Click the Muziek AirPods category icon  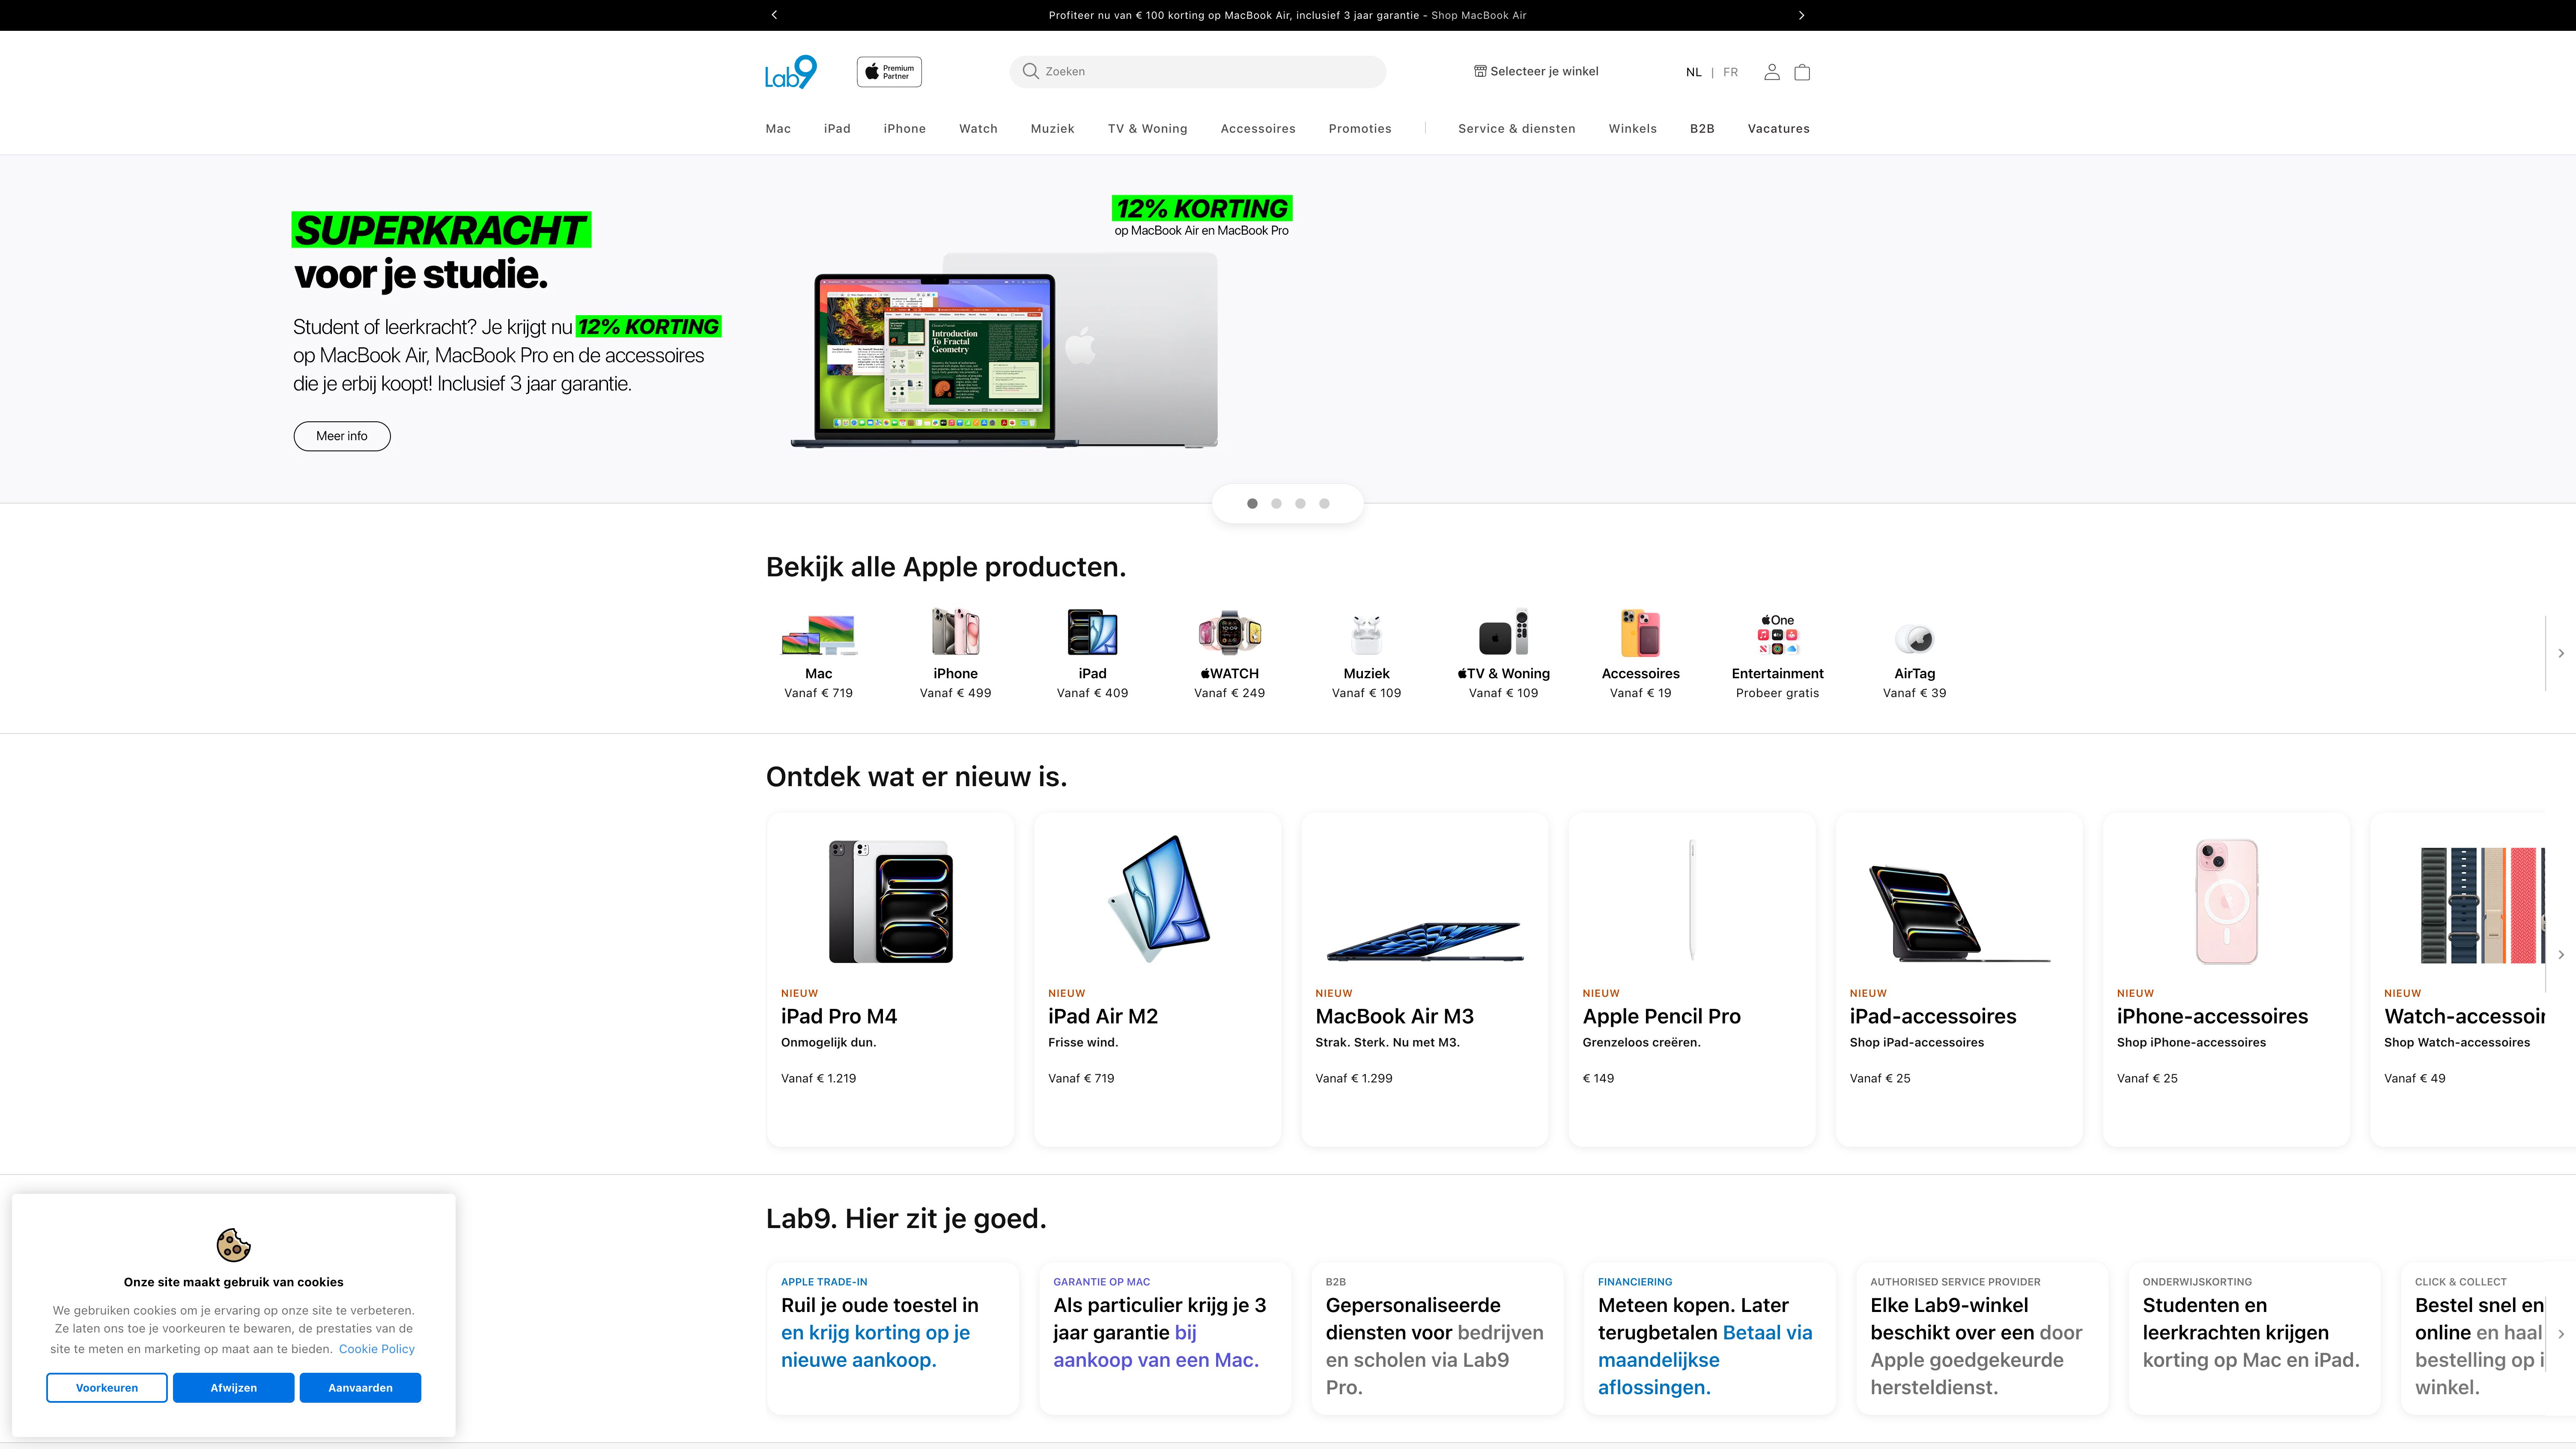point(1366,634)
